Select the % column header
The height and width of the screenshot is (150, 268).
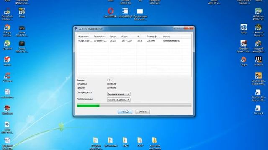(141, 37)
